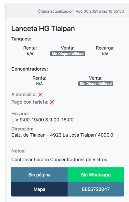Click the Horario label
Image resolution: width=129 pixels, height=202 pixels.
[x=20, y=114]
